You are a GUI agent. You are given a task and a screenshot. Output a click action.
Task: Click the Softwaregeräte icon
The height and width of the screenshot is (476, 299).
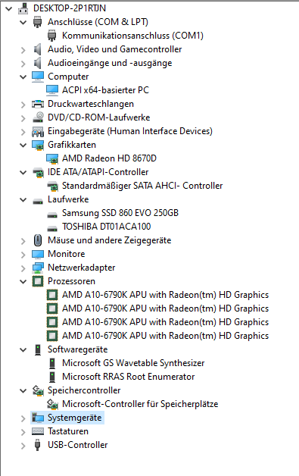(x=38, y=349)
